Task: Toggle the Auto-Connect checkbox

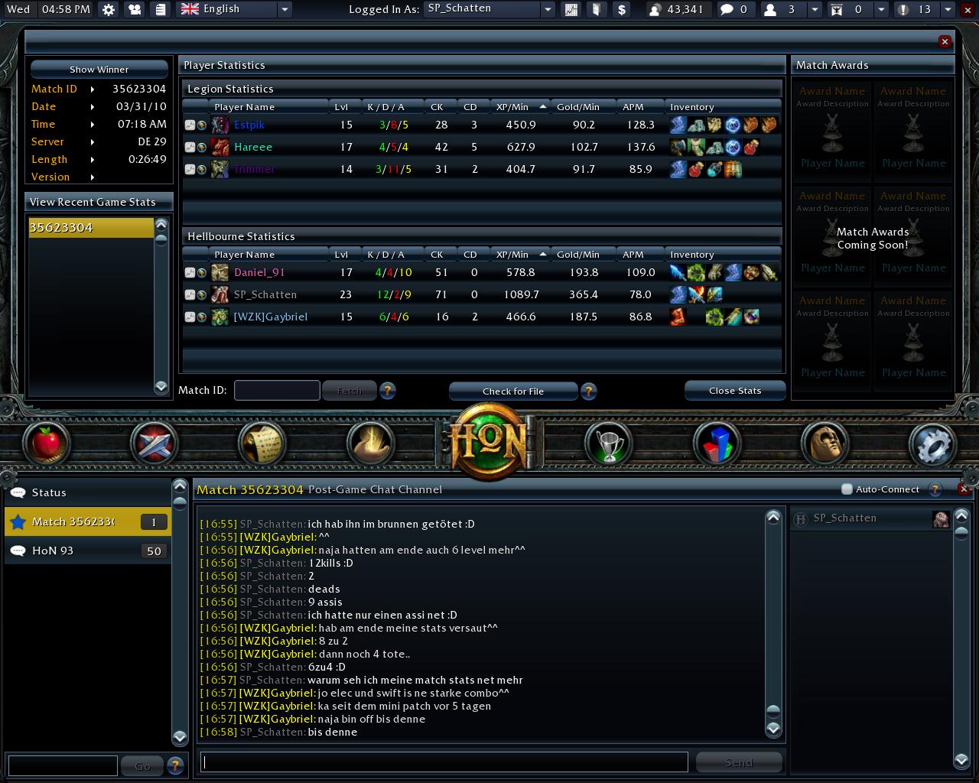Action: point(847,489)
